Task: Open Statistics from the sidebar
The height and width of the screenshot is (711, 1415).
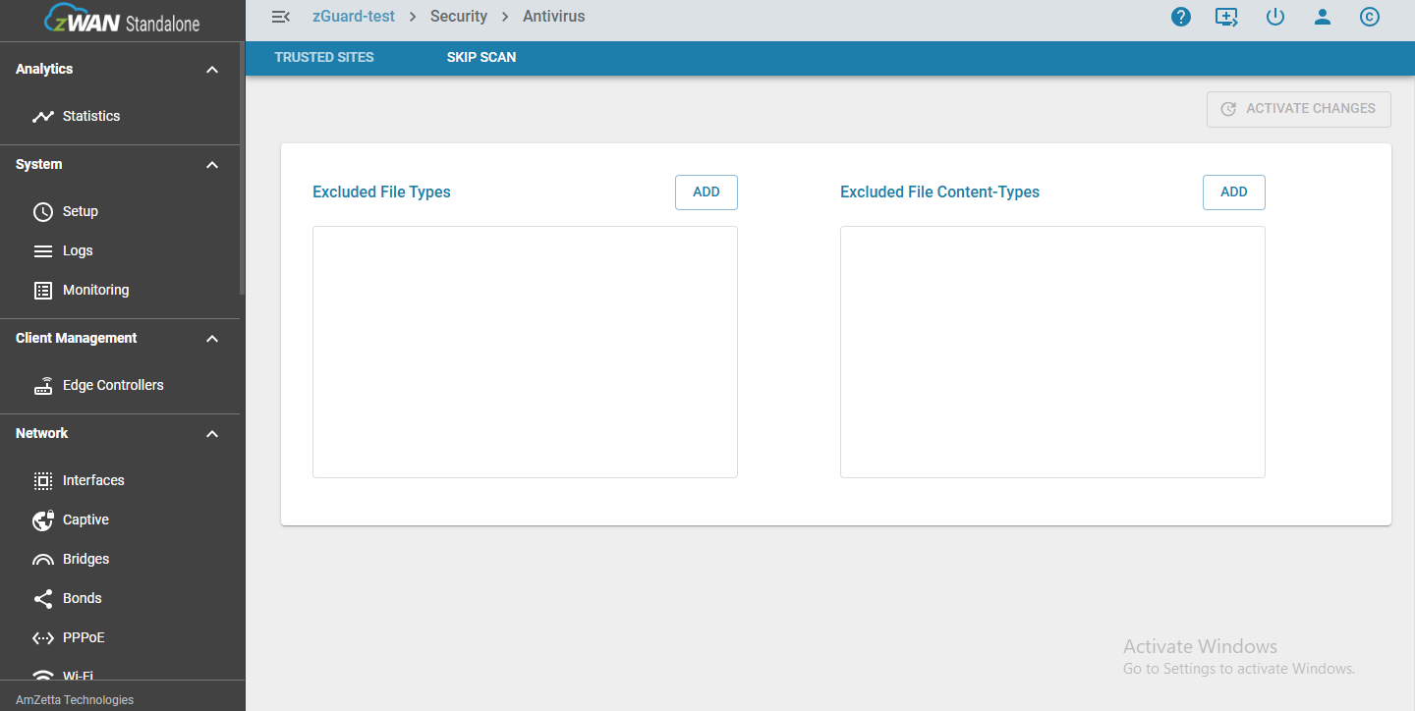Action: 90,116
